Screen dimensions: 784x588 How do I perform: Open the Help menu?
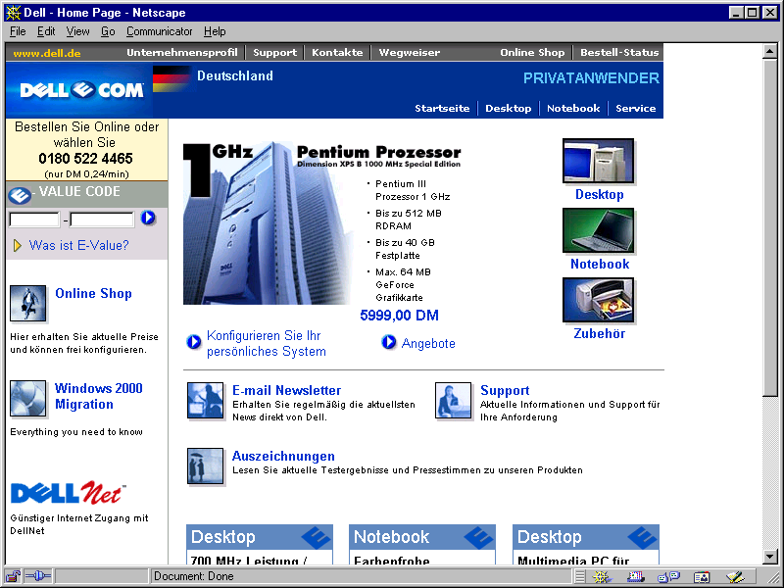(215, 31)
